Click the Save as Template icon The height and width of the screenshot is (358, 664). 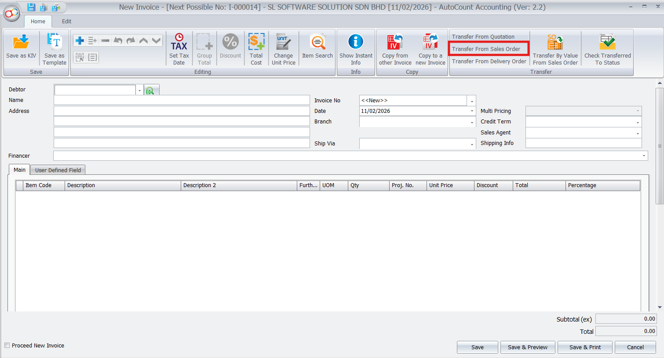[x=55, y=42]
